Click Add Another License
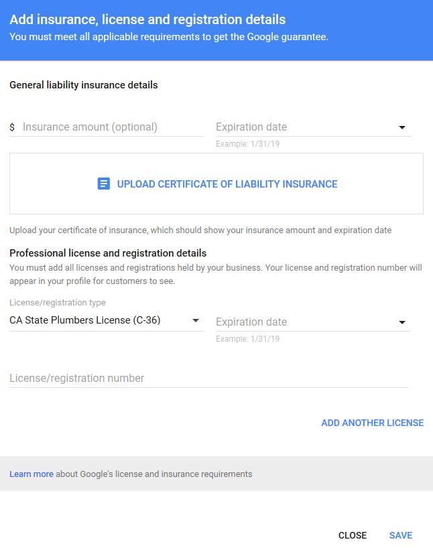 point(372,423)
